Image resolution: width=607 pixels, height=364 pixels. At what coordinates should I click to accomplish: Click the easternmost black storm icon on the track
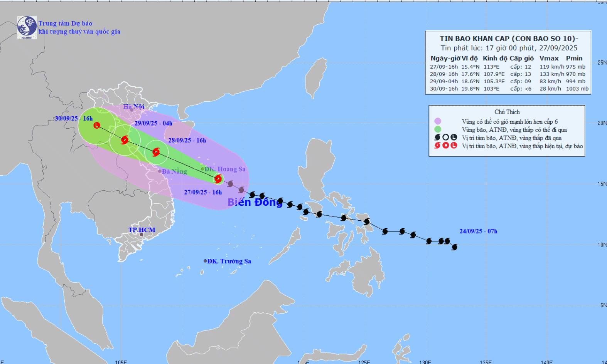454,247
